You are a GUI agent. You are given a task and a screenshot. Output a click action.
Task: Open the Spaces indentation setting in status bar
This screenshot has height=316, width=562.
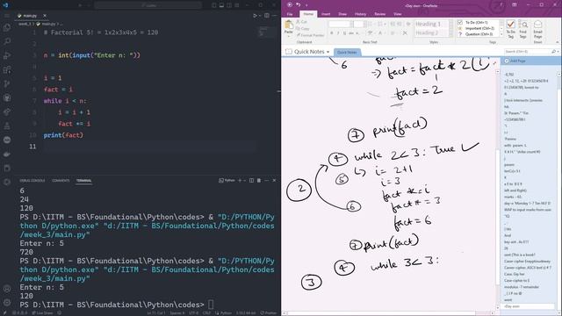point(177,313)
